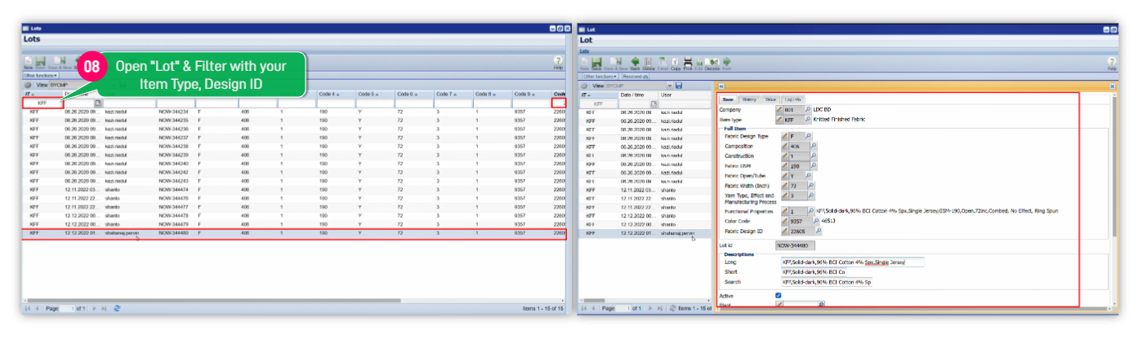The width and height of the screenshot is (1147, 357).
Task: Click the Long description field
Action: (x=853, y=262)
